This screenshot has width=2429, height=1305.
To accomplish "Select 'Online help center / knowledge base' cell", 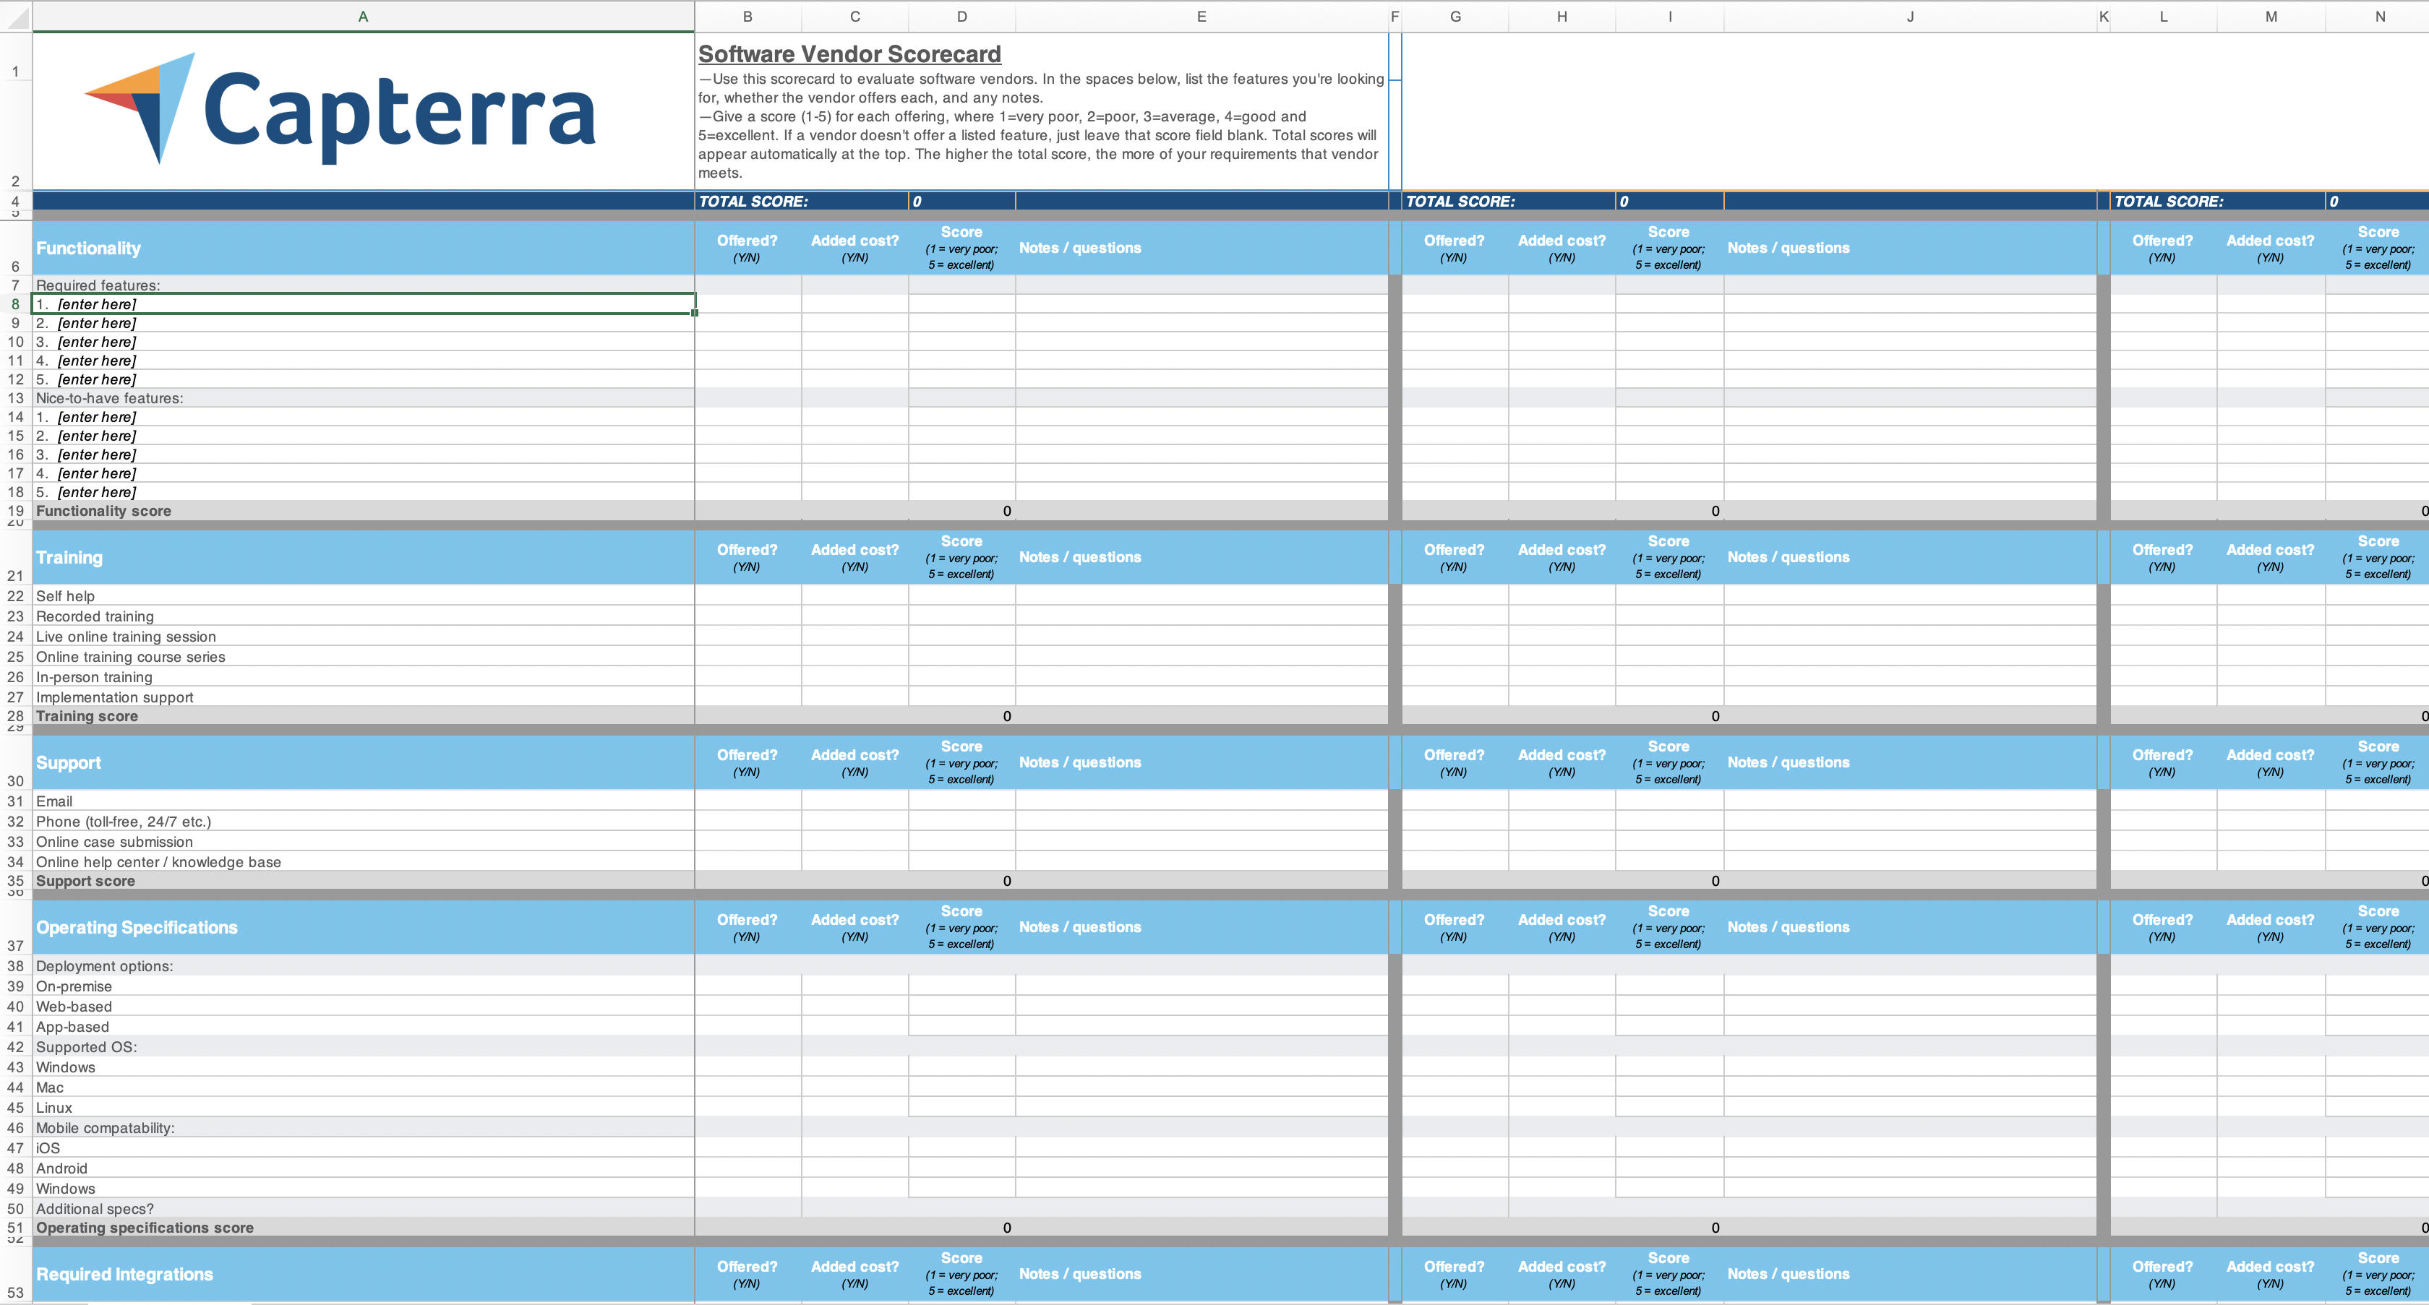I will click(x=363, y=862).
